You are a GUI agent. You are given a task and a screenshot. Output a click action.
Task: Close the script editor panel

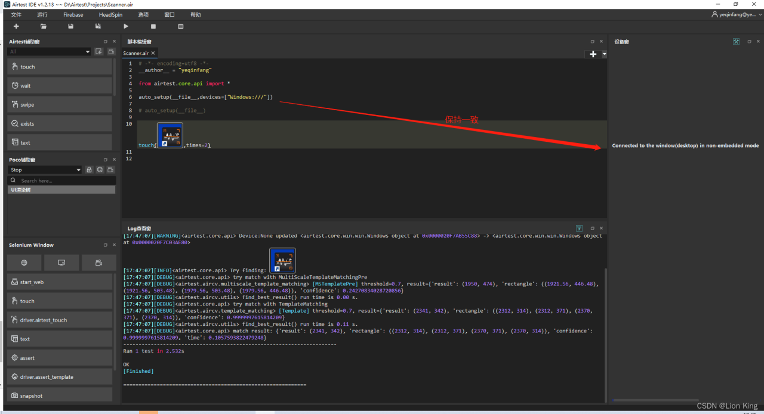tap(601, 42)
